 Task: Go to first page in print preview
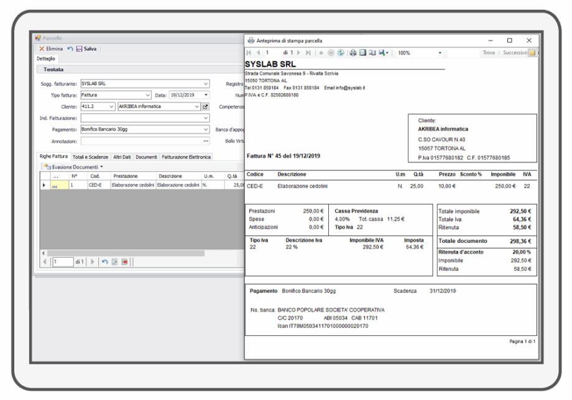(249, 53)
